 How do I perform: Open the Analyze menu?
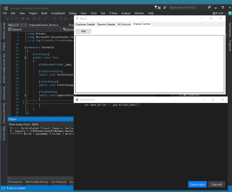coord(126,13)
